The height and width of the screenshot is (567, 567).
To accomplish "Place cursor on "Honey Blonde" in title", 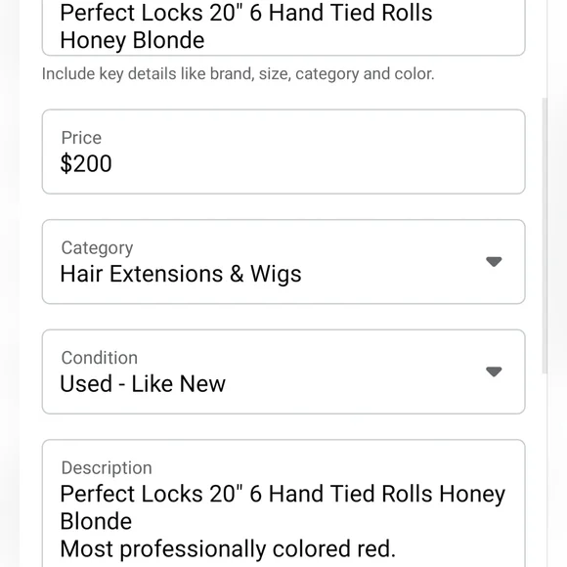I will (132, 40).
